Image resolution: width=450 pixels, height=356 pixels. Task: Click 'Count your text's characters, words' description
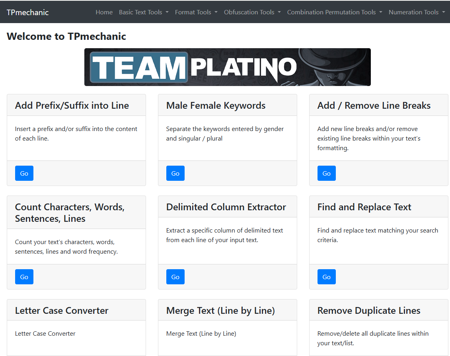coord(66,246)
